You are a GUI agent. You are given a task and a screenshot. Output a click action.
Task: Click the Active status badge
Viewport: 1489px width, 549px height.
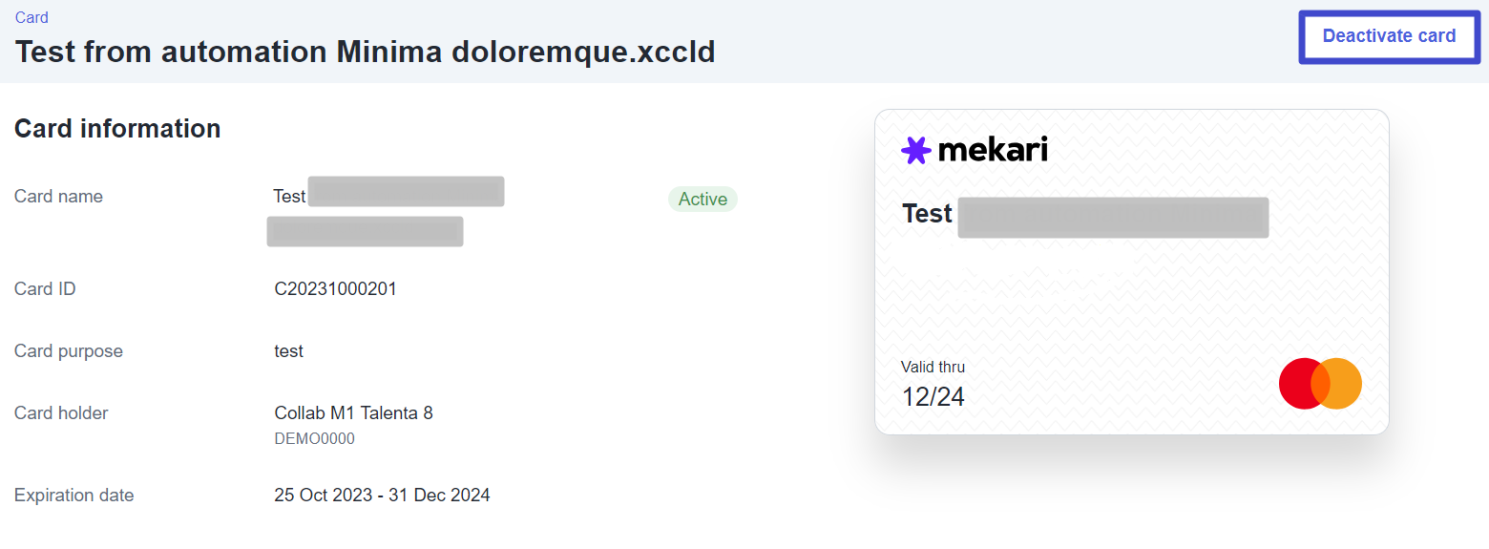pyautogui.click(x=703, y=200)
